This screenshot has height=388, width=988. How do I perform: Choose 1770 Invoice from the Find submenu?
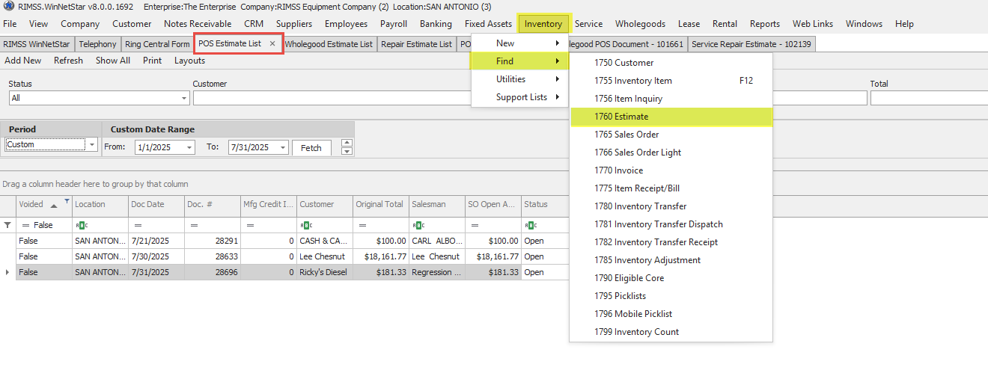click(671, 170)
